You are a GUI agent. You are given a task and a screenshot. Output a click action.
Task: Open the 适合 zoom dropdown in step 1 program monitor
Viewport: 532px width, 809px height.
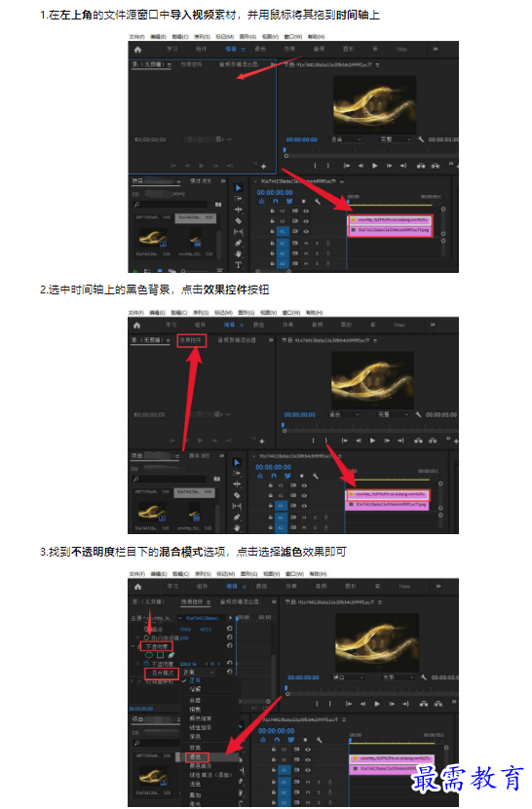click(346, 139)
